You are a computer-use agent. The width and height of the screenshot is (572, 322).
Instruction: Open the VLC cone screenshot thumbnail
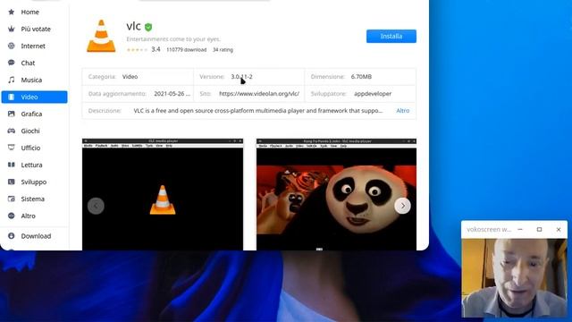(x=163, y=195)
